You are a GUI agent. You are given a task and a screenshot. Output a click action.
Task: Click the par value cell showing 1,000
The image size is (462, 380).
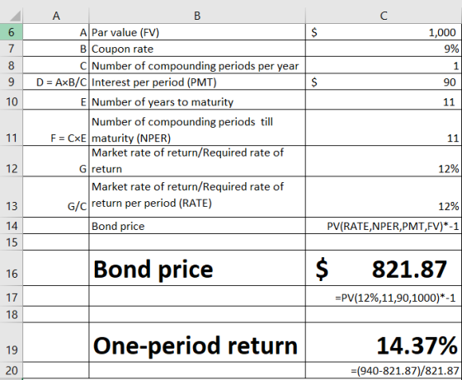[384, 32]
